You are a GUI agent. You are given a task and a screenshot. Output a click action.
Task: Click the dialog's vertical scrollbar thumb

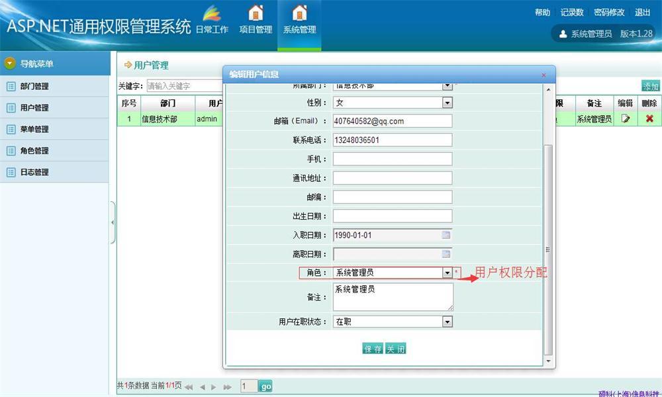(x=548, y=249)
